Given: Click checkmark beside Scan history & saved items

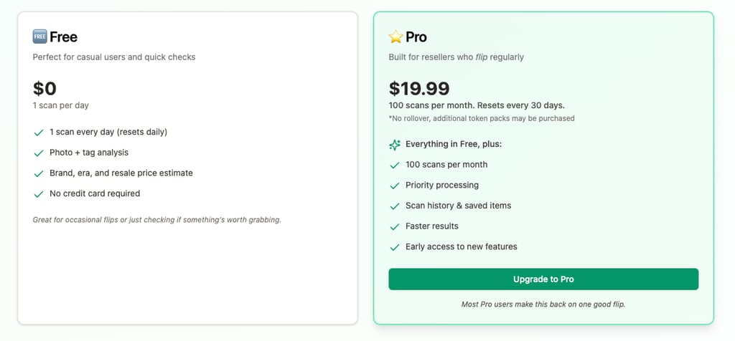Looking at the screenshot, I should pyautogui.click(x=395, y=206).
